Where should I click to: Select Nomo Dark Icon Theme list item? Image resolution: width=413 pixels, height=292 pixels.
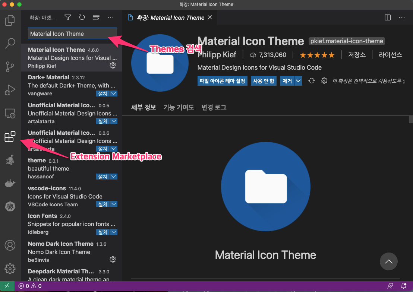tap(72, 252)
